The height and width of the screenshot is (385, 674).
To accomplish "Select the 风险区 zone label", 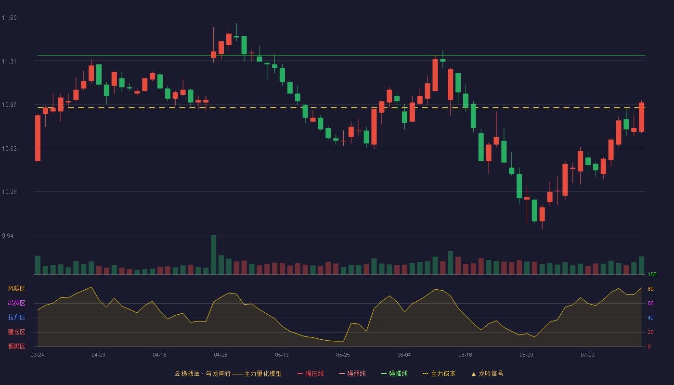I will [16, 289].
